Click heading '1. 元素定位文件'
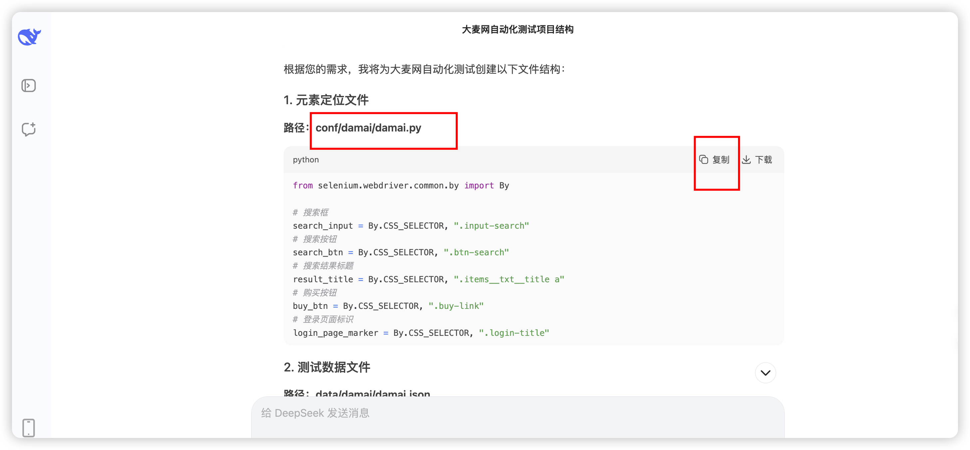 tap(326, 100)
